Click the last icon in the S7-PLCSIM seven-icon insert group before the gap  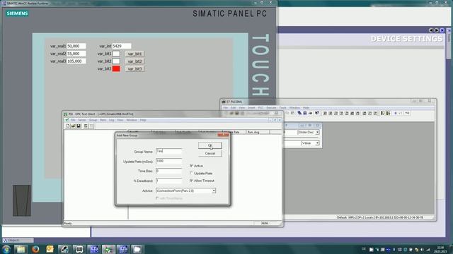(357, 113)
